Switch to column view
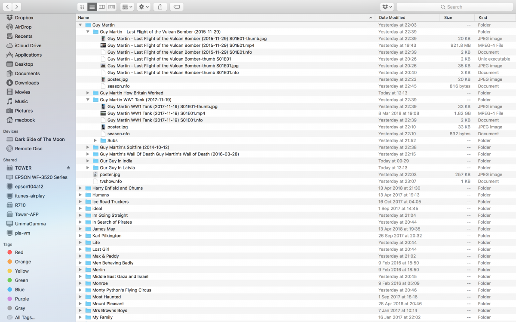The width and height of the screenshot is (516, 322). [102, 7]
